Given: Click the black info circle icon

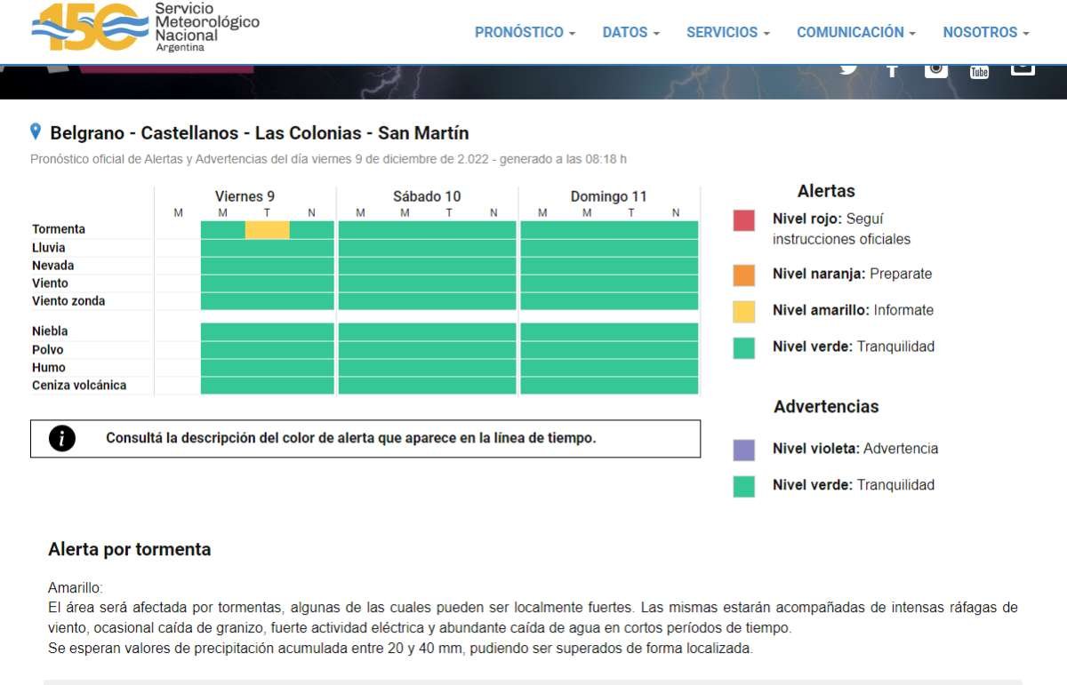Looking at the screenshot, I should point(62,438).
